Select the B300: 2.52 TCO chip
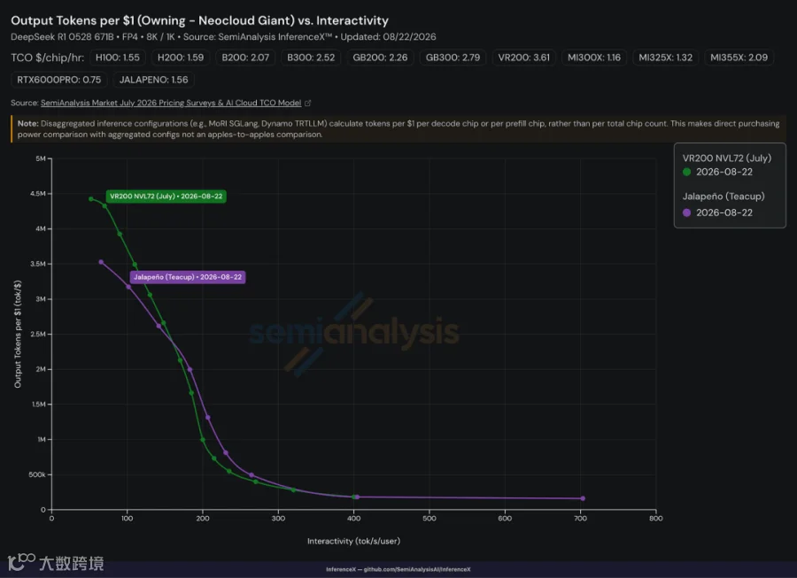797x578 pixels. pos(311,58)
